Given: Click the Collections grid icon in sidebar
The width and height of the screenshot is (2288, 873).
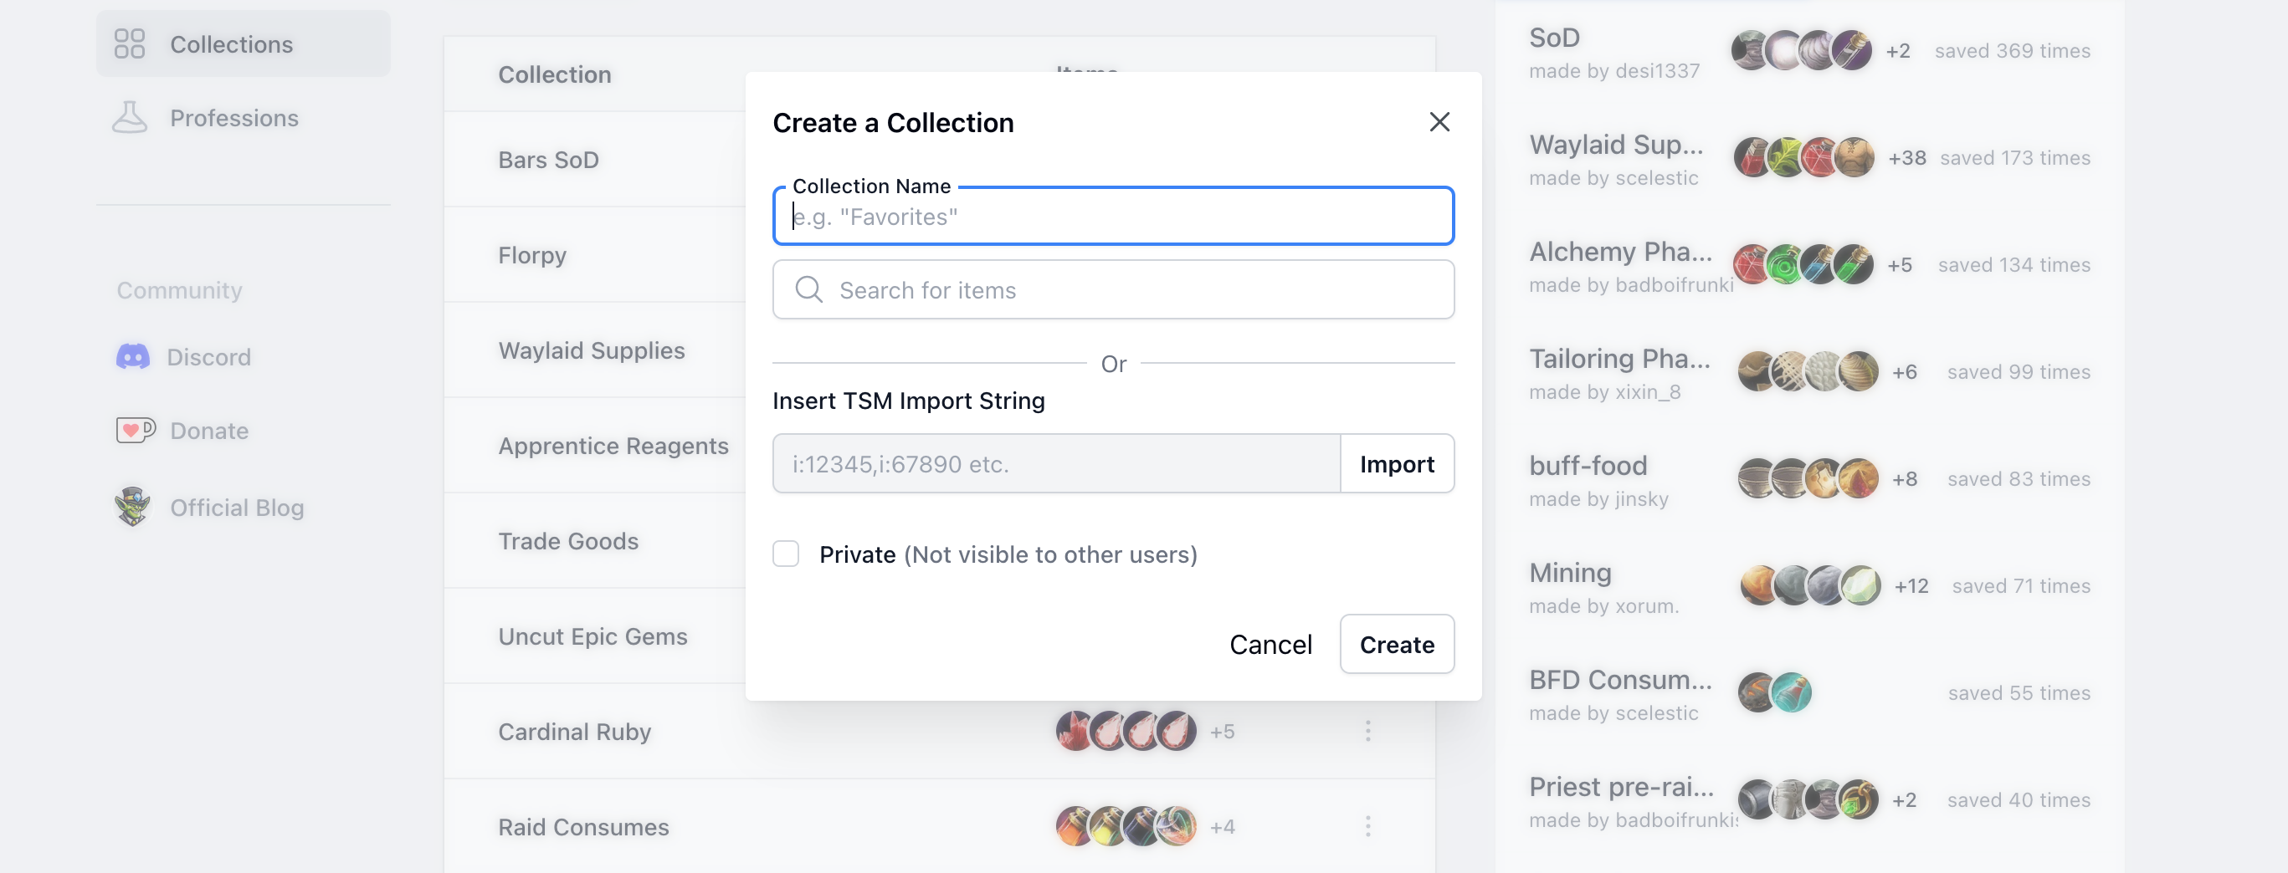Looking at the screenshot, I should pyautogui.click(x=130, y=43).
